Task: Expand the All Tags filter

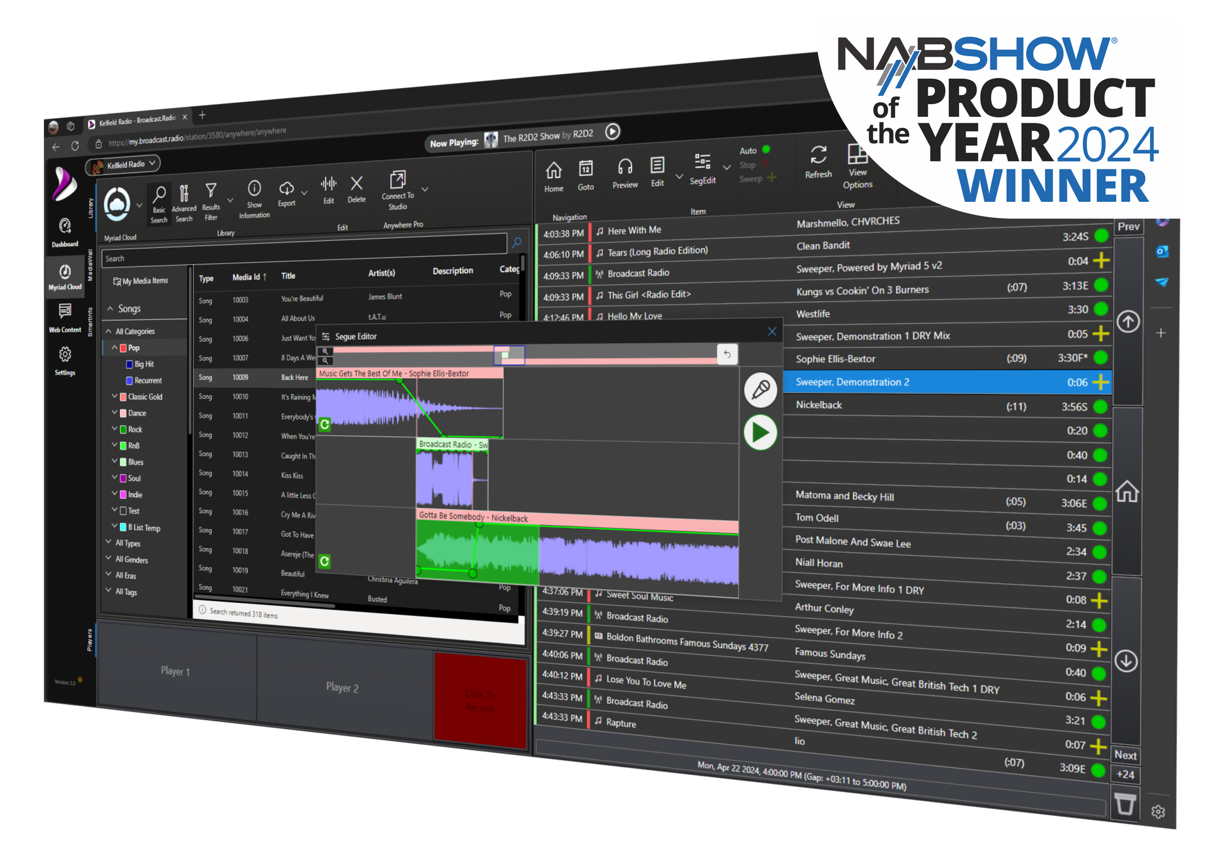Action: click(x=109, y=590)
